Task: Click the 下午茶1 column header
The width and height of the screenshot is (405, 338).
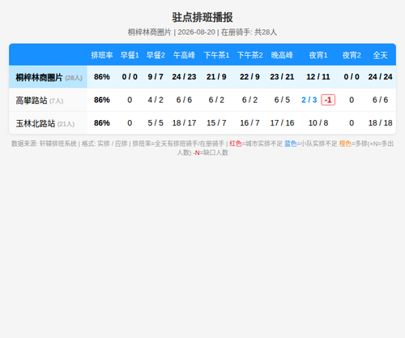Action: tap(216, 55)
